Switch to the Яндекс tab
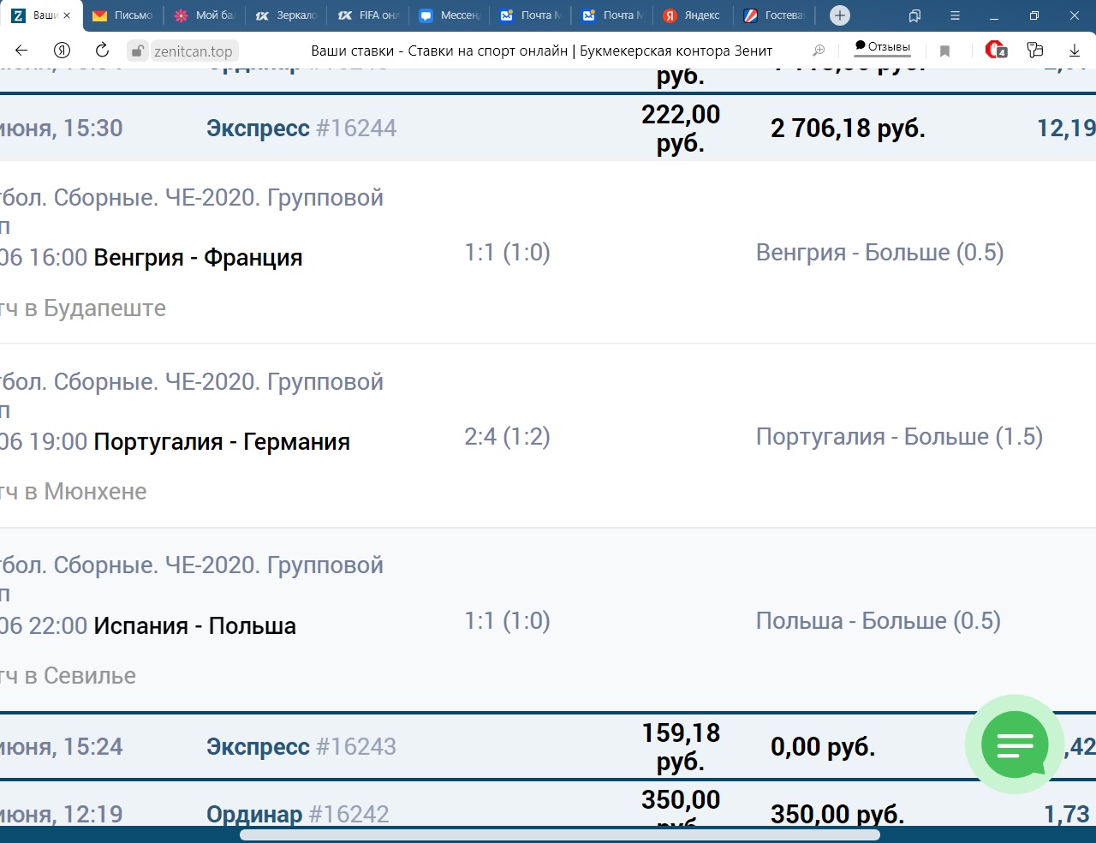Screen dimensions: 1096x843 [x=694, y=15]
